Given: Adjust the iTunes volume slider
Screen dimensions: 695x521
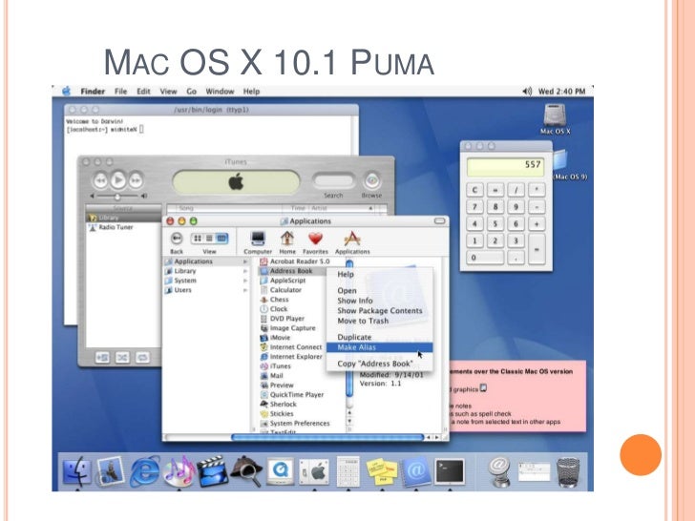Looking at the screenshot, I should click(x=118, y=196).
